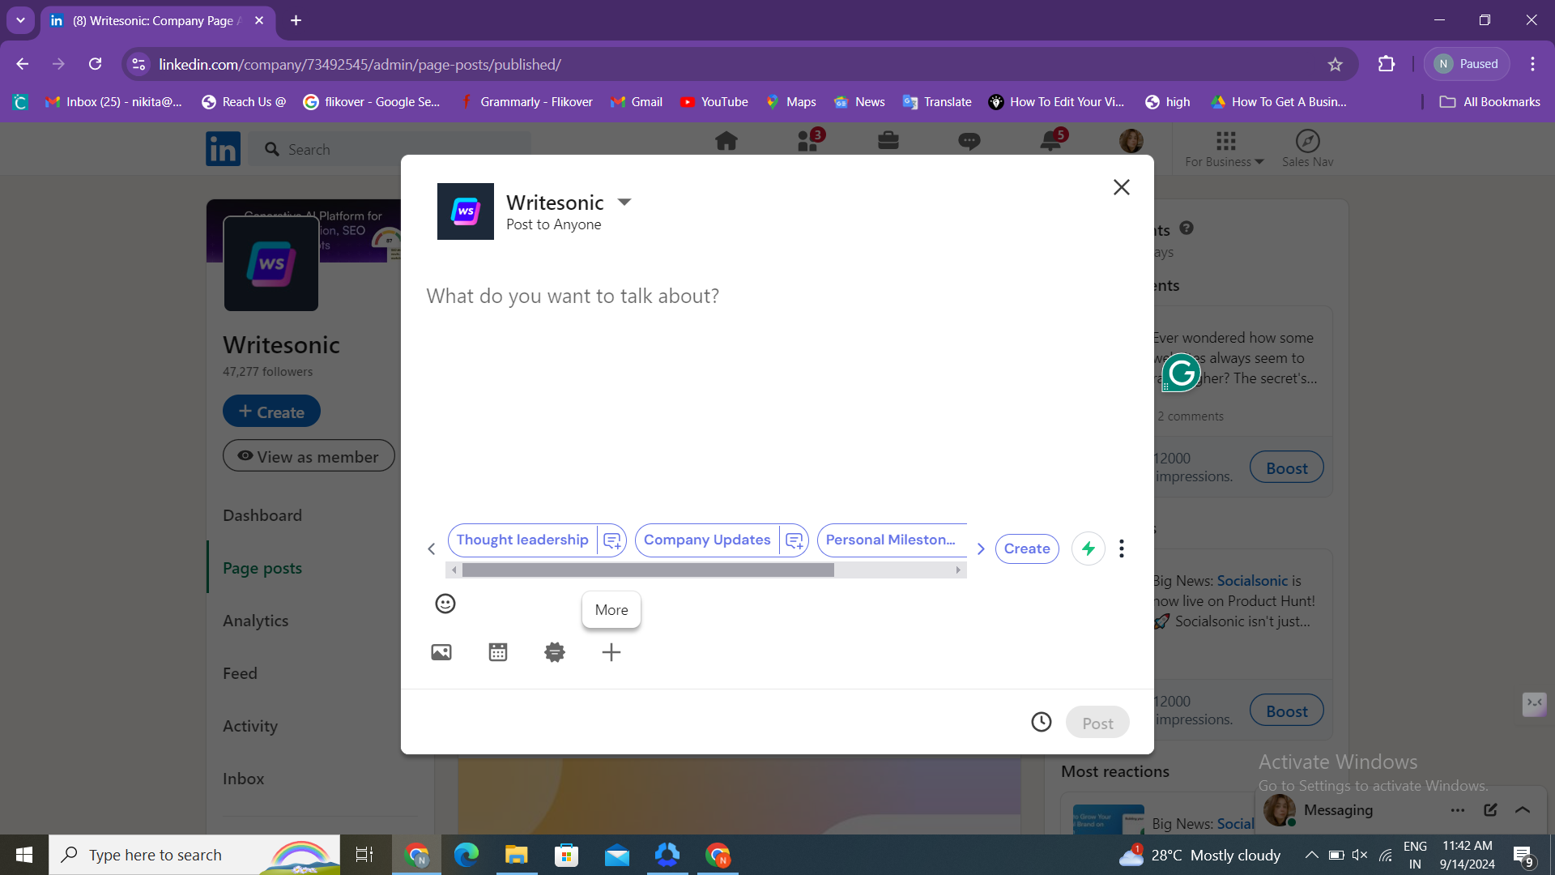Viewport: 1555px width, 875px height.
Task: Open Microsoft Store from taskbar
Action: click(x=567, y=855)
